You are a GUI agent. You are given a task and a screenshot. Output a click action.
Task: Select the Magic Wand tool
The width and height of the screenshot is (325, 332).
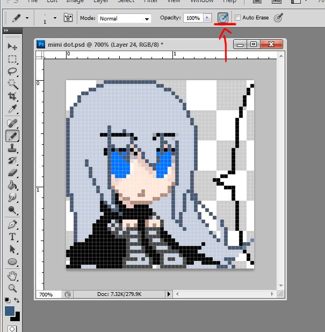click(x=12, y=83)
